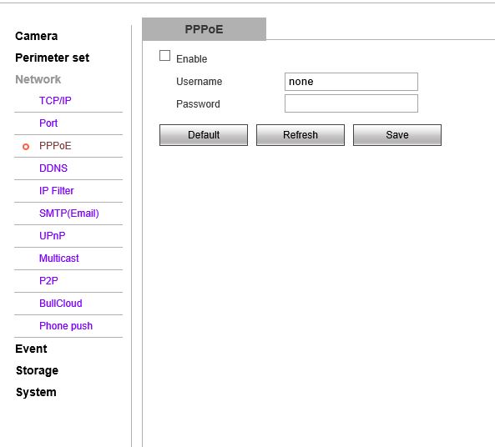Viewport: 495px width, 447px height.
Task: Focus the Password input field
Action: tap(351, 103)
